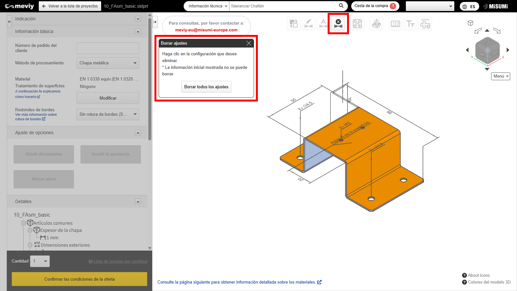Click the Número de pedido input field
517x291 pixels.
pos(108,48)
